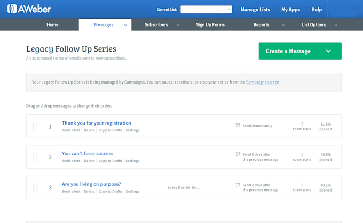
Task: Follow the Campaigns screen link
Action: [262, 82]
